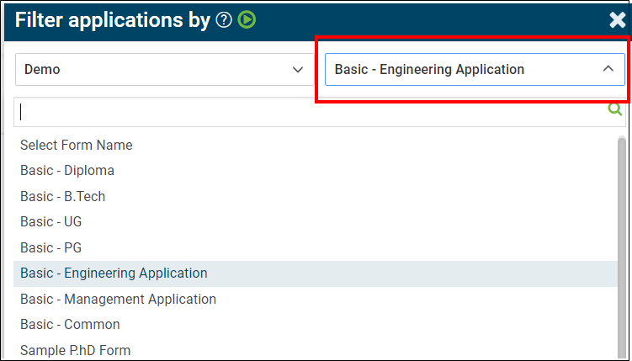This screenshot has height=361, width=632.
Task: Close the Filter applications dialog
Action: pos(617,20)
